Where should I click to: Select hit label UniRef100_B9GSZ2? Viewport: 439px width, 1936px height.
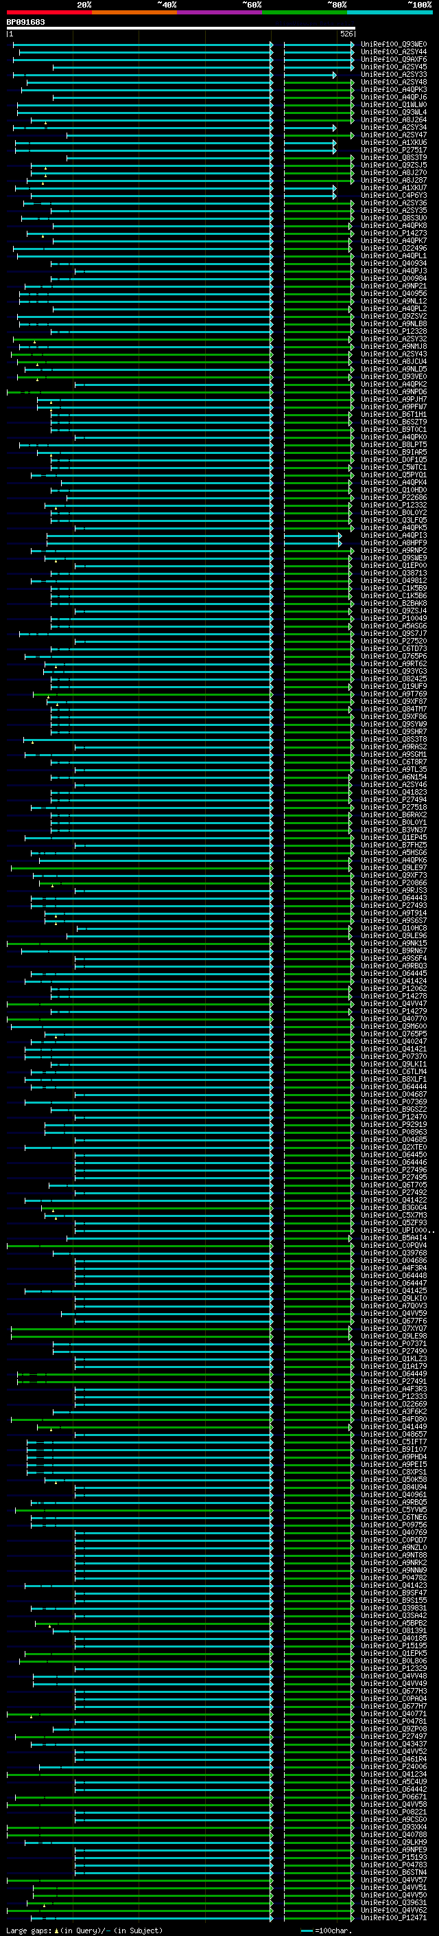click(x=394, y=1109)
